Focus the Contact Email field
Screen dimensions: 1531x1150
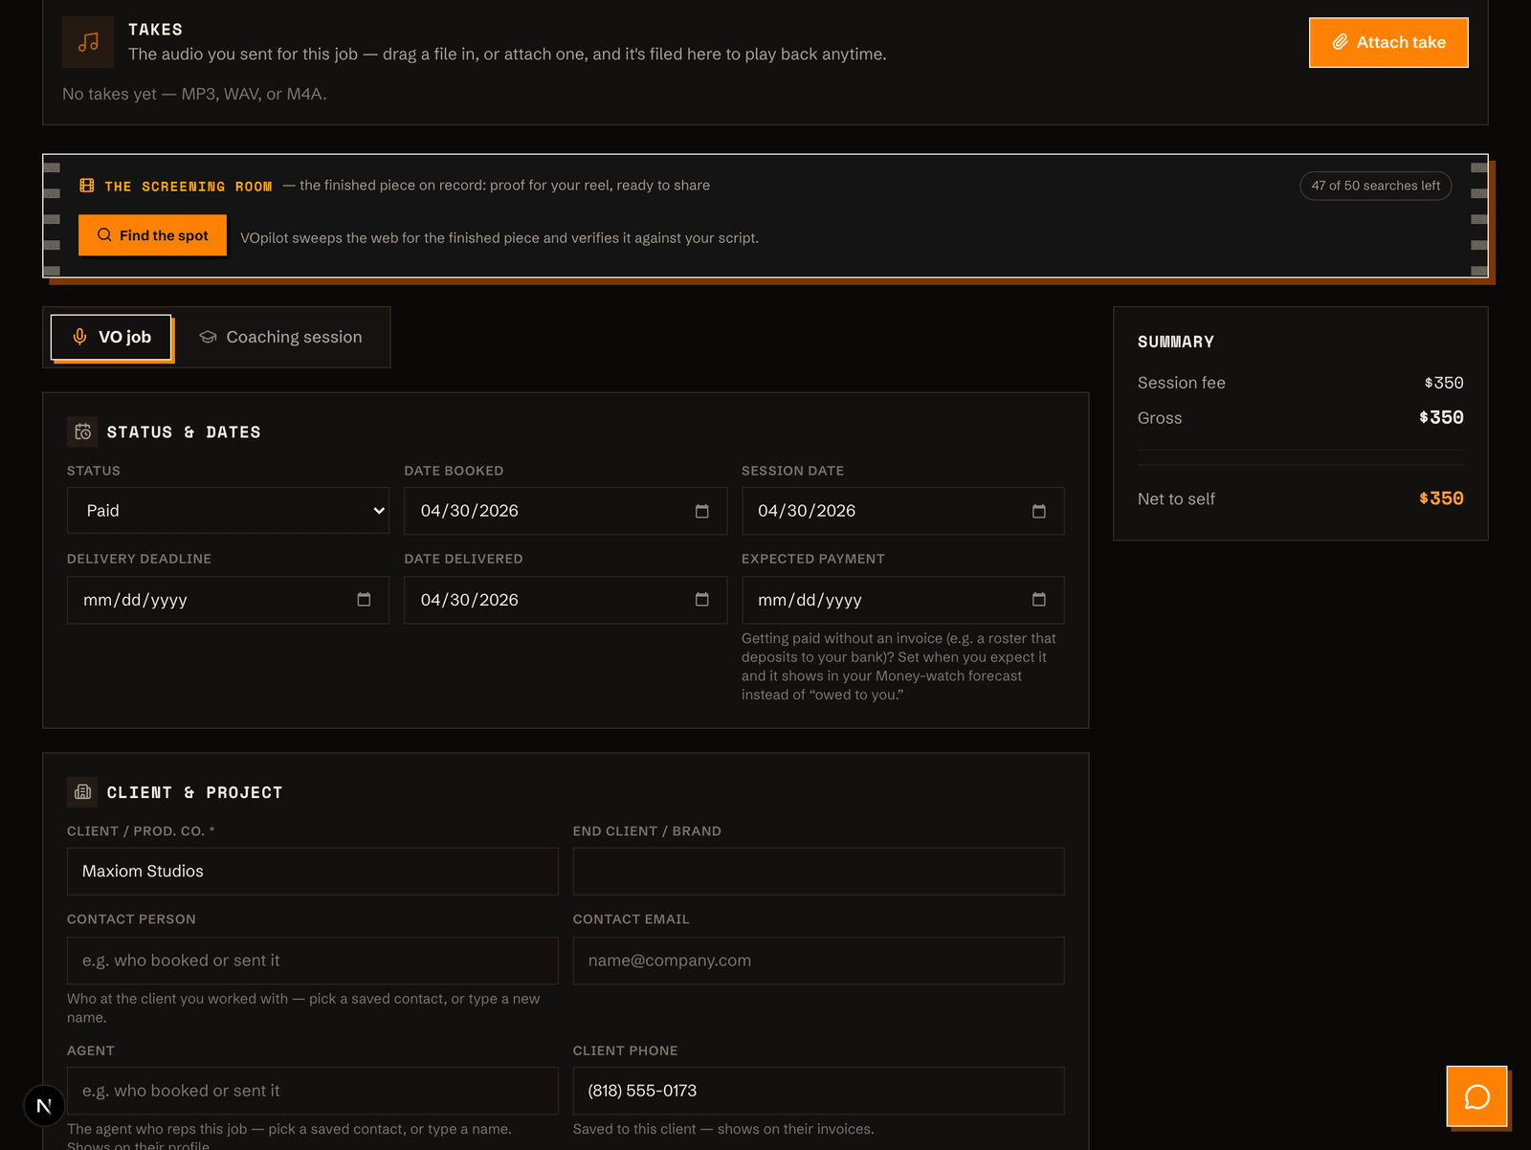click(x=818, y=961)
